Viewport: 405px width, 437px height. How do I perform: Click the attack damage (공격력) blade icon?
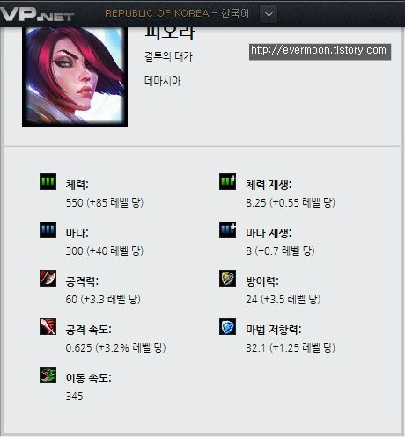point(48,278)
